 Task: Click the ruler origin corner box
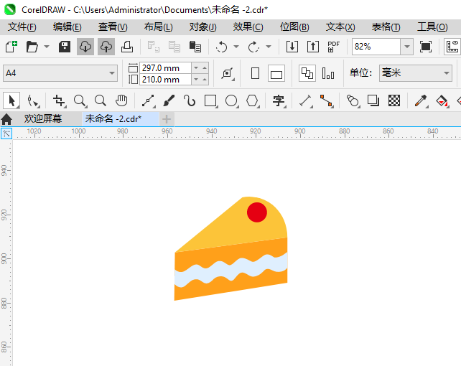[x=6, y=133]
